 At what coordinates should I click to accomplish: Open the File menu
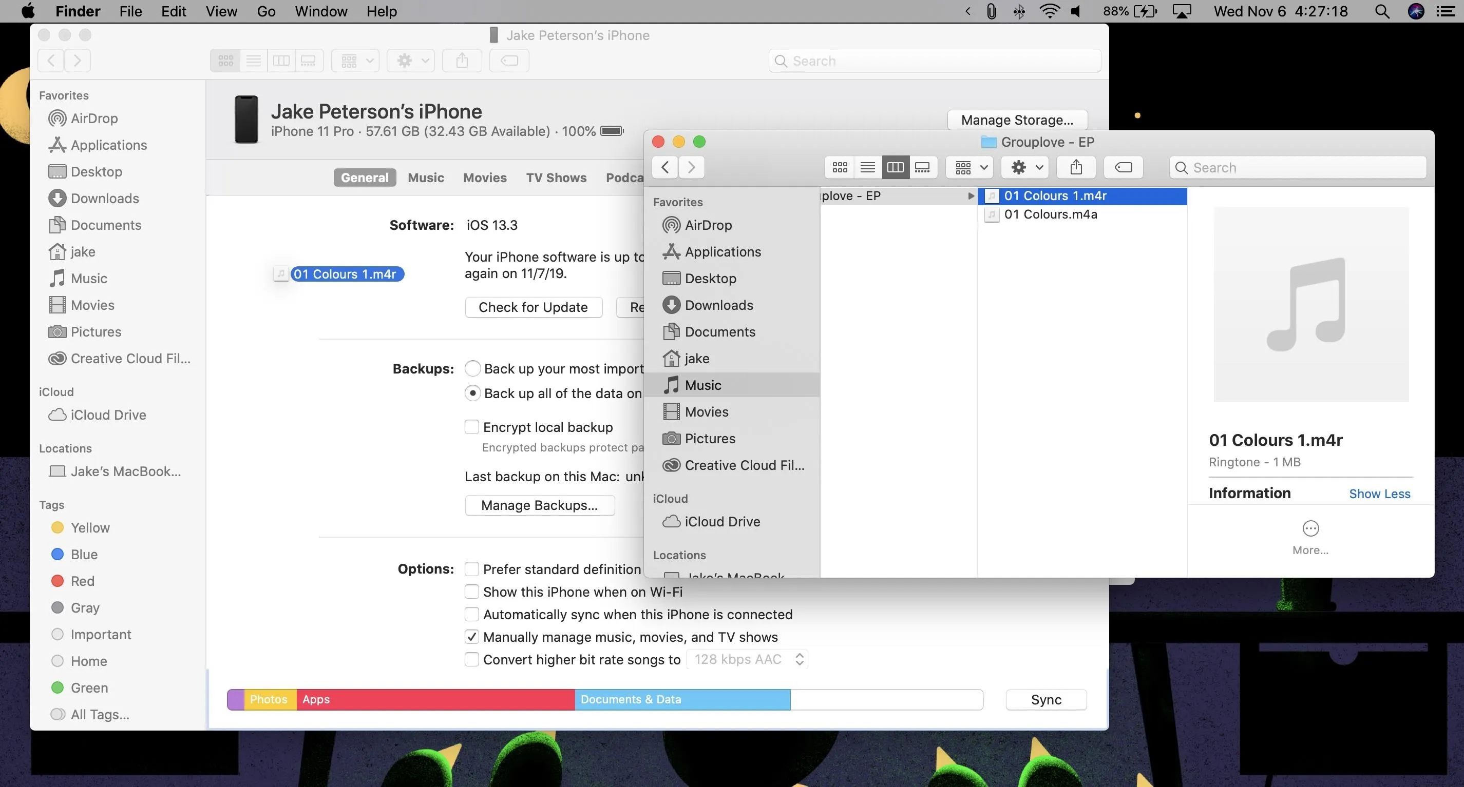click(x=130, y=11)
